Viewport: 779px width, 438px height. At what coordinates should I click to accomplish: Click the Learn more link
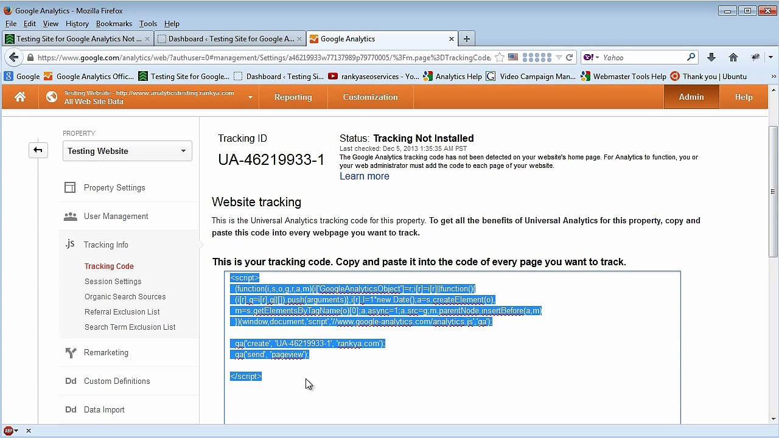tap(365, 176)
